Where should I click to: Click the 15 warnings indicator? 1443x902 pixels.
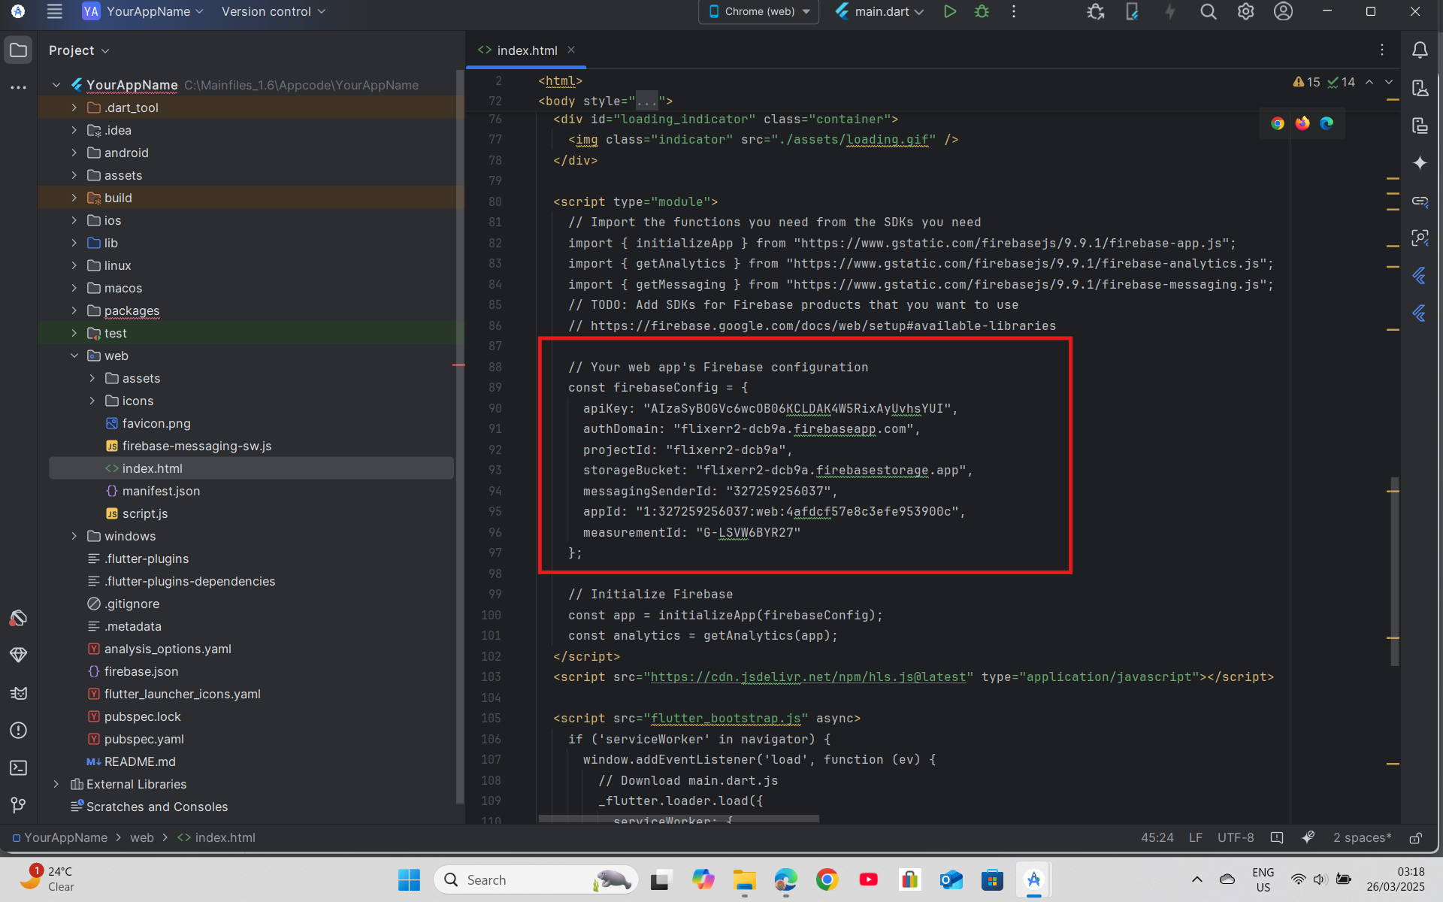pyautogui.click(x=1306, y=82)
